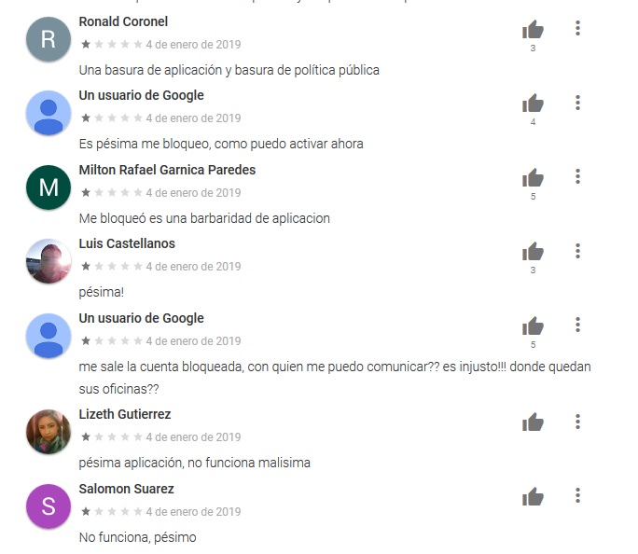Thumbs up the 'cuenta bloqueada' review
The height and width of the screenshot is (554, 638).
pyautogui.click(x=533, y=325)
